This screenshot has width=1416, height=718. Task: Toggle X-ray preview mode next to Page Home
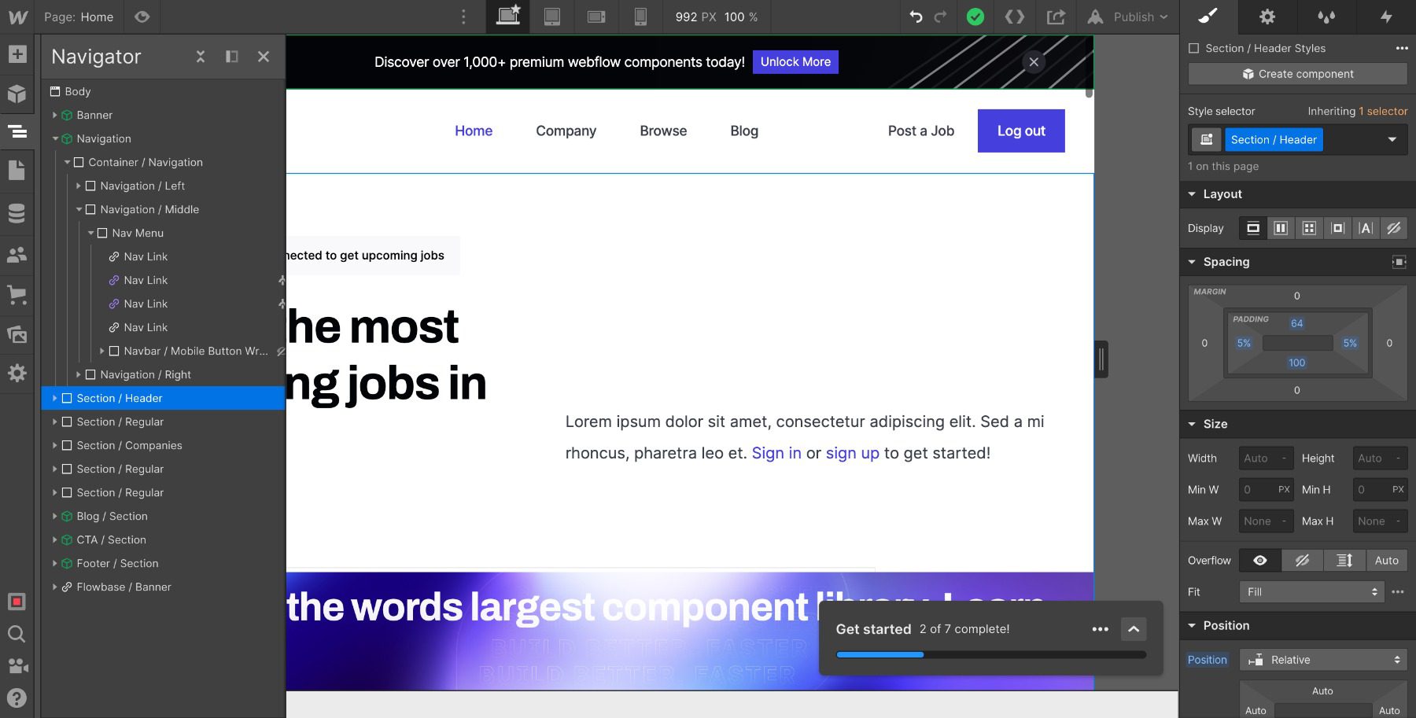coord(141,17)
